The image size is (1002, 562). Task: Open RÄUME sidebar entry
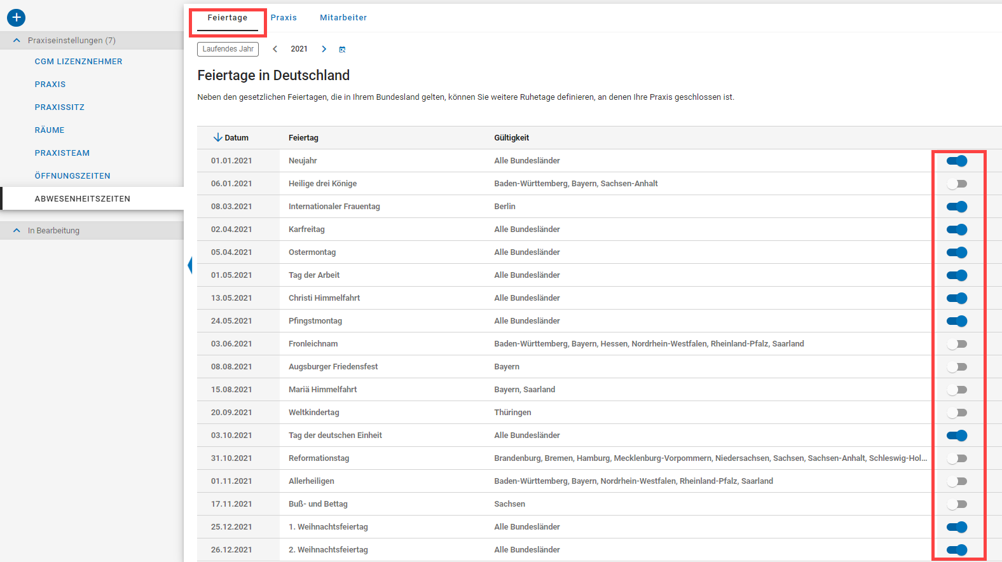(50, 130)
